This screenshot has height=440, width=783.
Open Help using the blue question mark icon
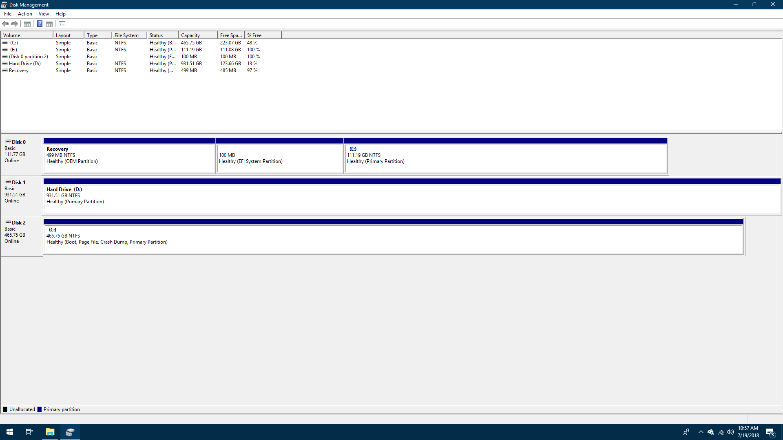(40, 24)
